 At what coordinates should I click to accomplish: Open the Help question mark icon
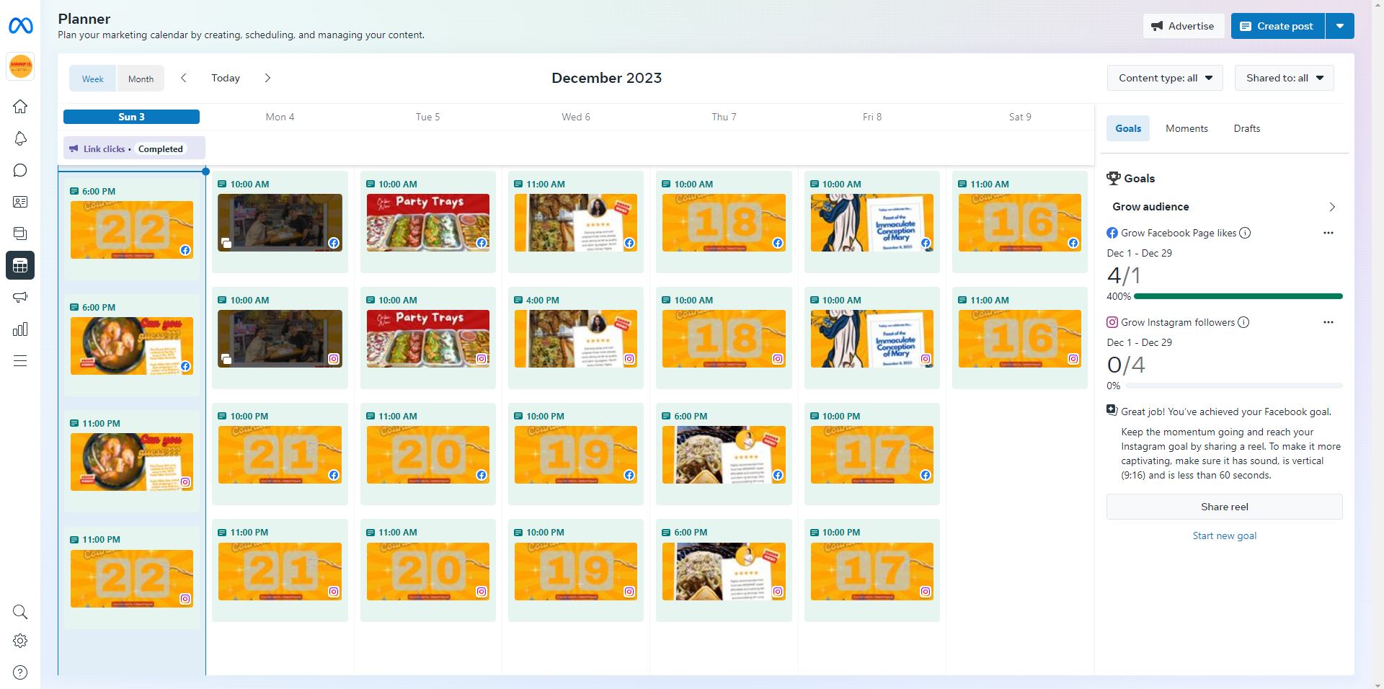(x=20, y=672)
